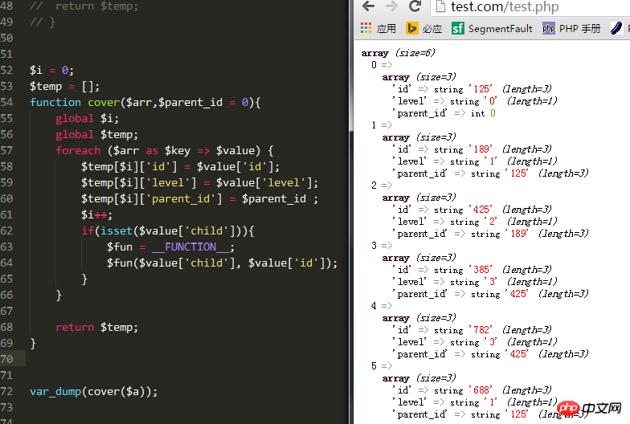The width and height of the screenshot is (630, 424).
Task: Click the isset($value['child']) condition
Action: (174, 231)
